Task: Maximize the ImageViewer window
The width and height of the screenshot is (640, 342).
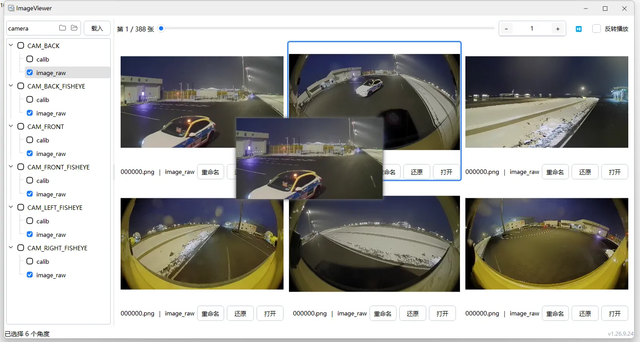Action: point(605,9)
